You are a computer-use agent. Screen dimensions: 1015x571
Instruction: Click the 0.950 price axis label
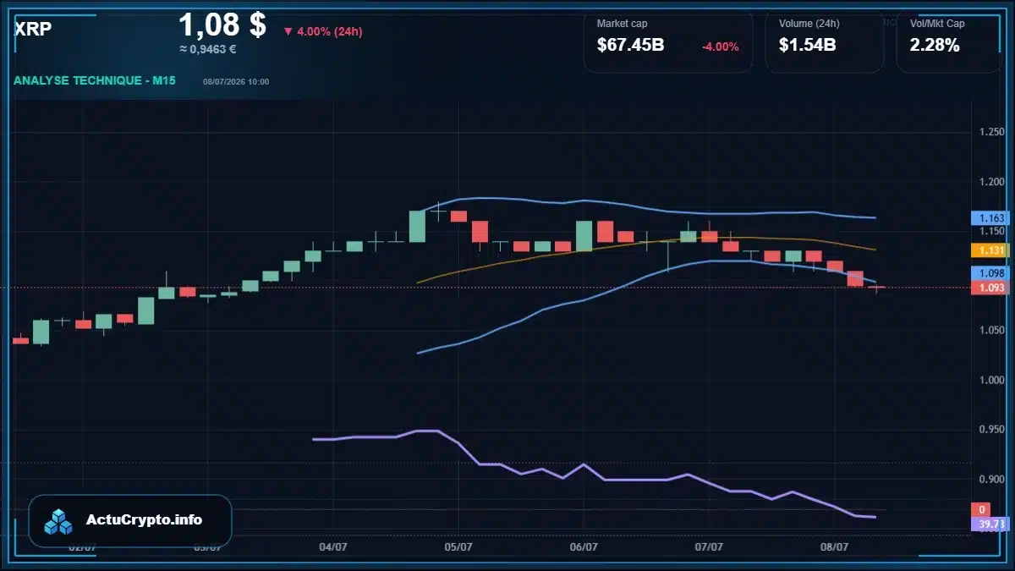(990, 430)
